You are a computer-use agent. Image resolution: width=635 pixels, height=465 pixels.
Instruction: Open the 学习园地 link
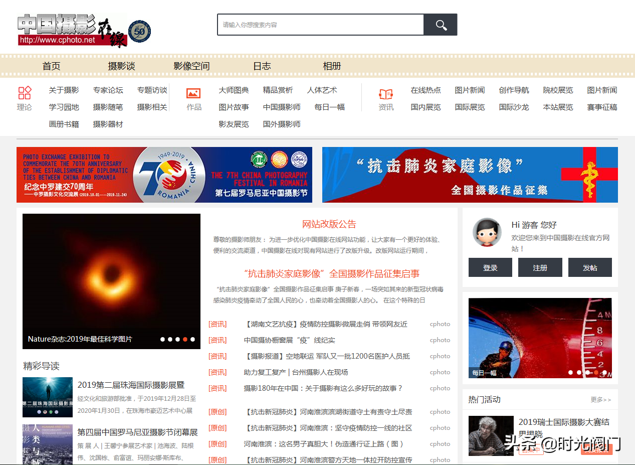64,107
